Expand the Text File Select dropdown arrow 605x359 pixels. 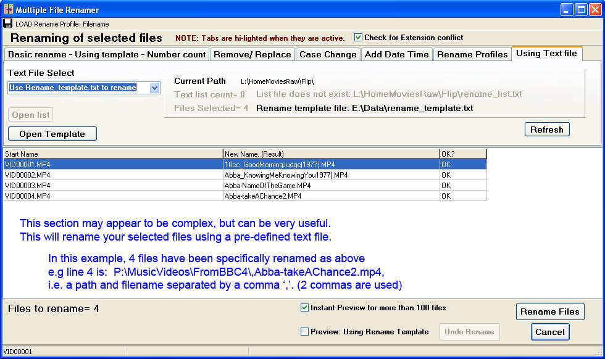154,88
